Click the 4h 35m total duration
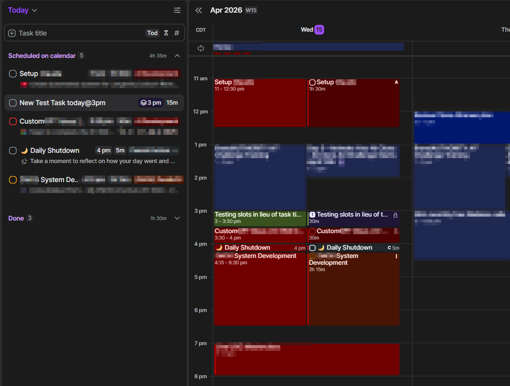 (158, 55)
